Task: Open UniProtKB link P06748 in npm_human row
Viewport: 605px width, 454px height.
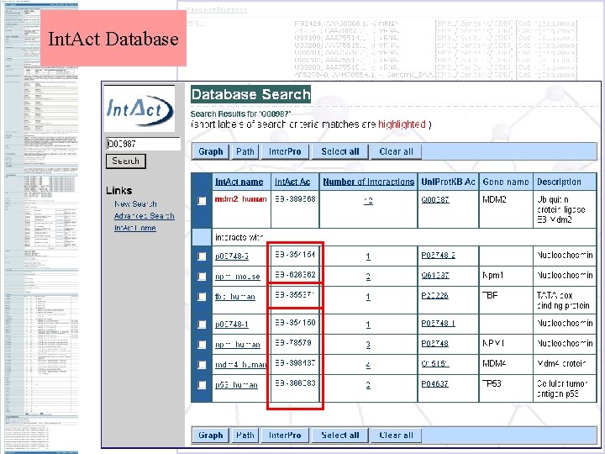Action: (x=434, y=344)
